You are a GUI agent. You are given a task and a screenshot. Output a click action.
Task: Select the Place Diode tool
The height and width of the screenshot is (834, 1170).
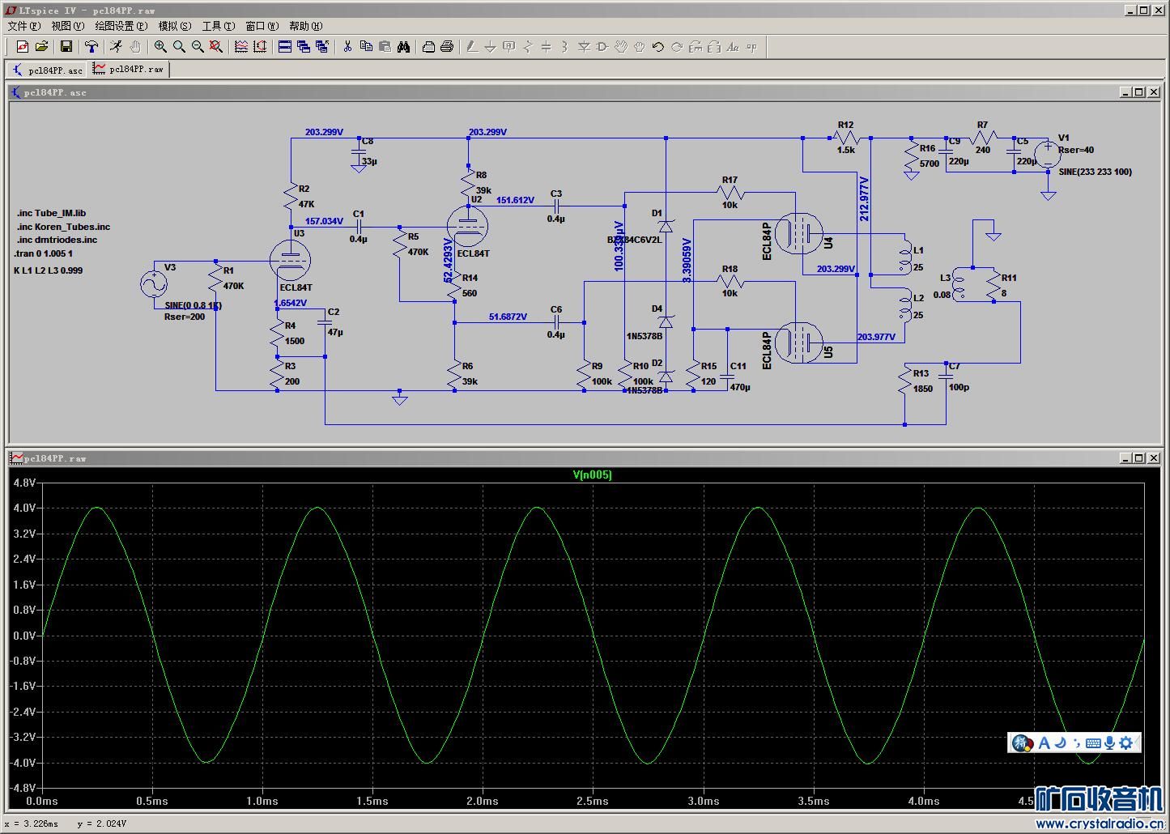point(584,47)
